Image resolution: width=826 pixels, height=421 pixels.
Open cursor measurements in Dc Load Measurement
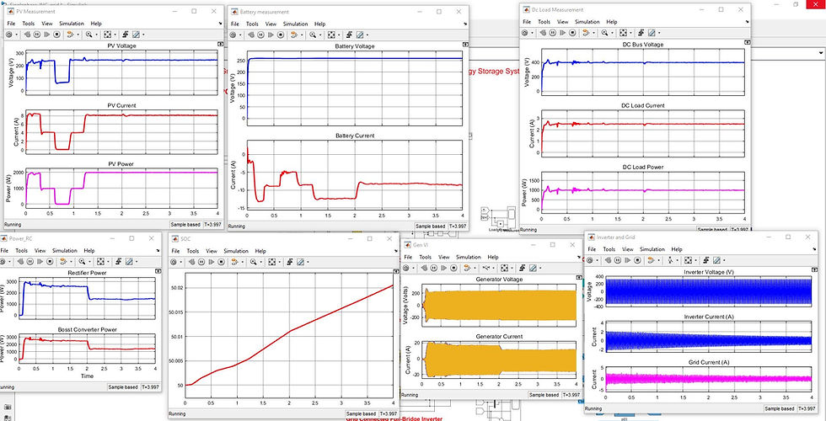click(652, 33)
